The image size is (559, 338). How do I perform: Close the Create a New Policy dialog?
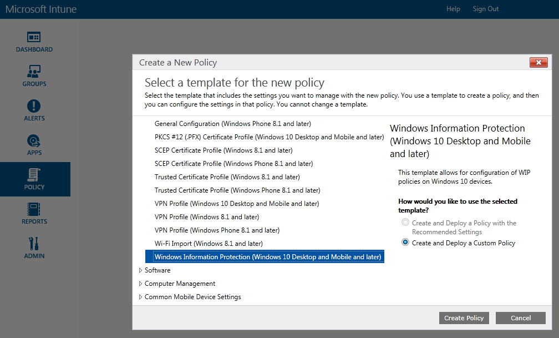538,62
